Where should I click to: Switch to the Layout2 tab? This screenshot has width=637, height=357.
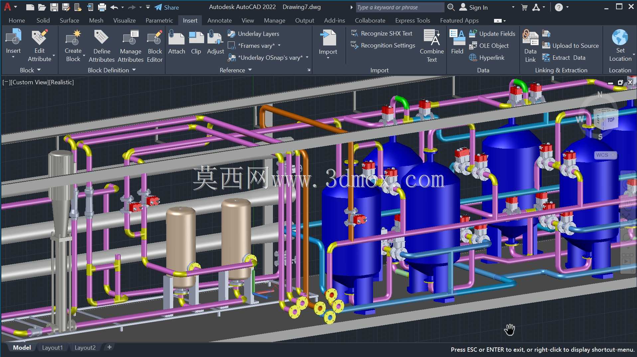(x=85, y=347)
